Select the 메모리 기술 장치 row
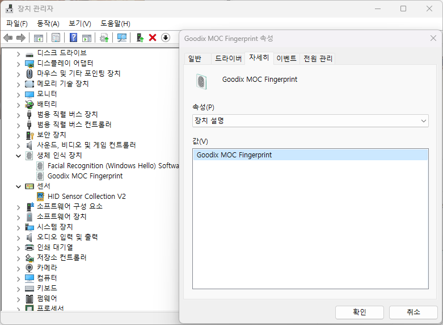Viewport: 443px width, 325px height. tap(63, 84)
